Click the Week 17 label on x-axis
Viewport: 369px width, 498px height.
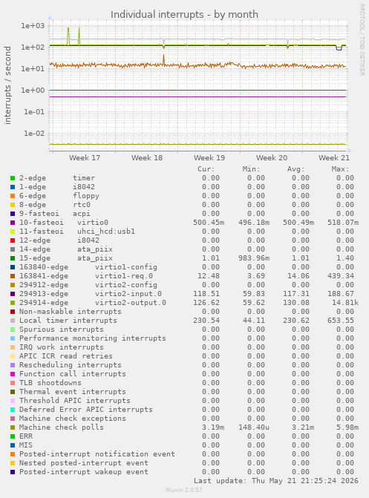(x=85, y=158)
